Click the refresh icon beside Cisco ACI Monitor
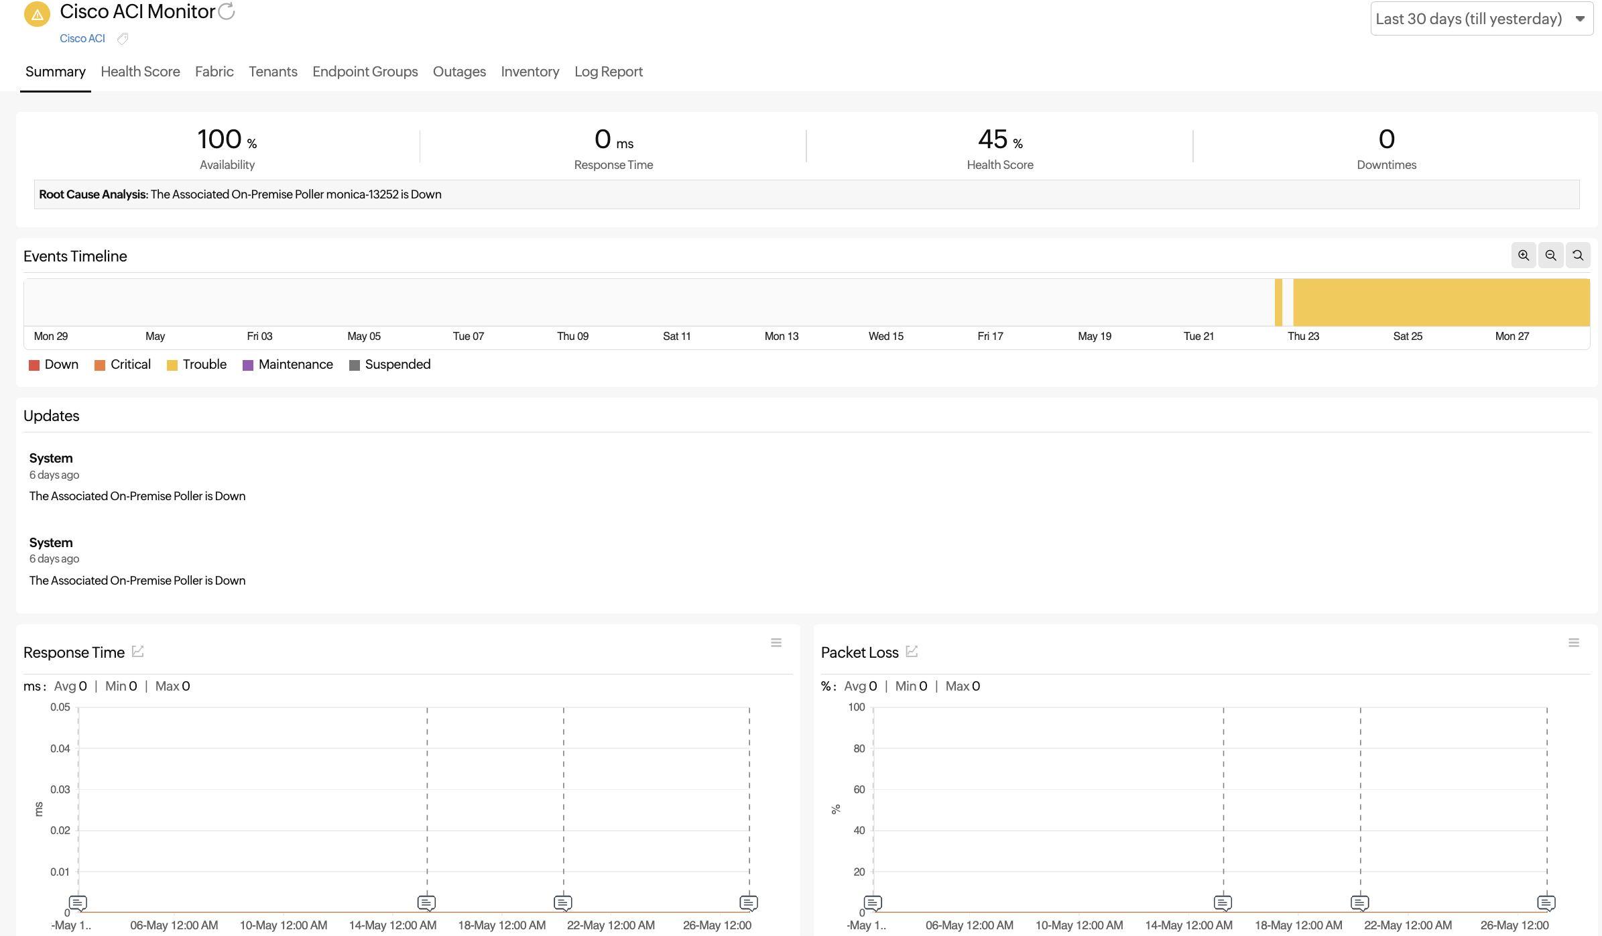1602x936 pixels. pyautogui.click(x=227, y=11)
